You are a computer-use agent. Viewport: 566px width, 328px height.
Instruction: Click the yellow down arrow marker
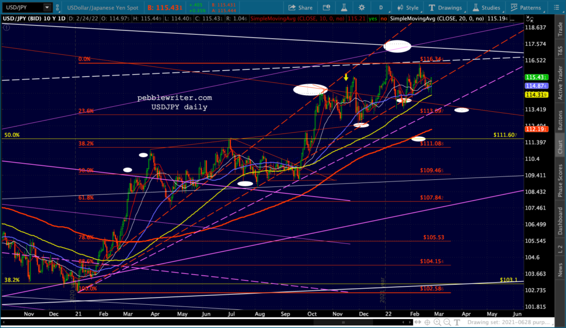(x=346, y=77)
